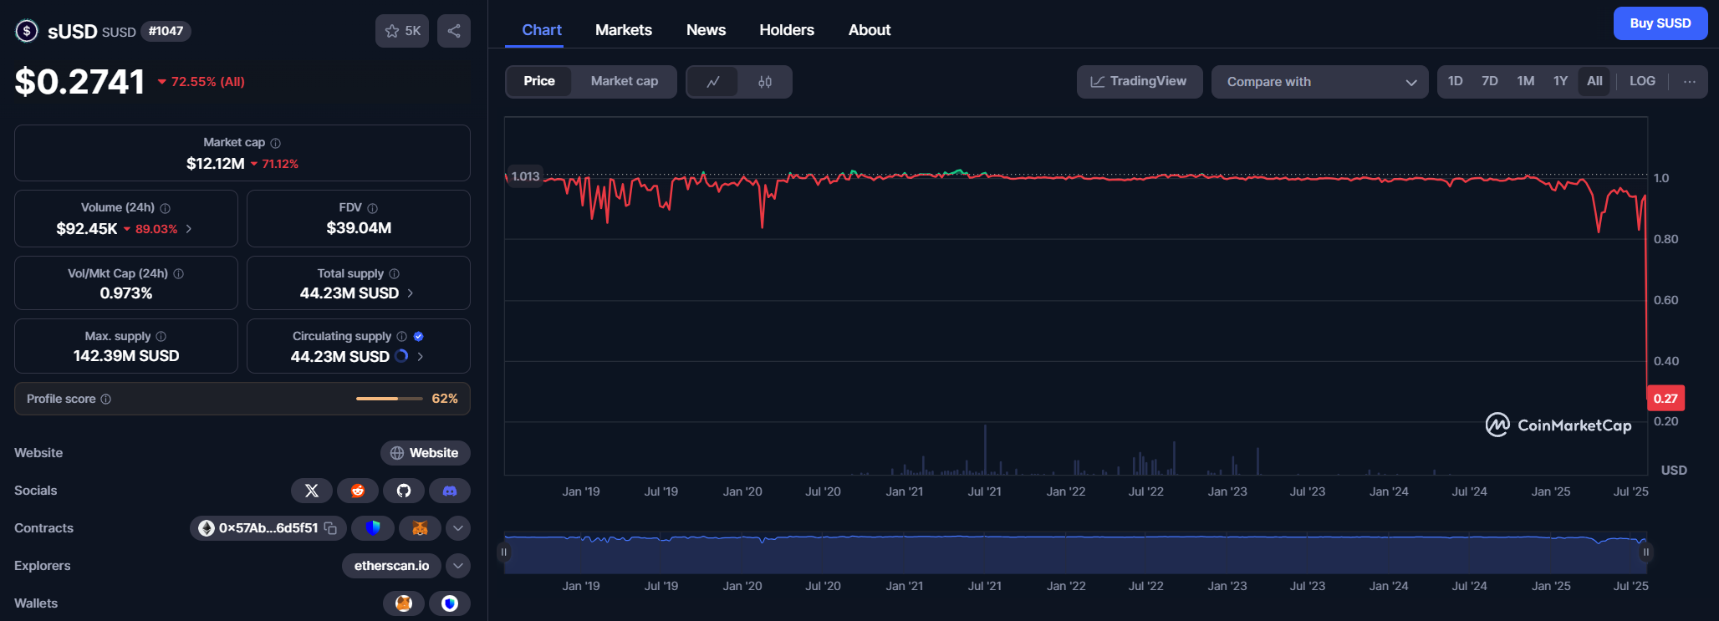The height and width of the screenshot is (621, 1719).
Task: Click the Buy SUSD button
Action: click(1660, 23)
